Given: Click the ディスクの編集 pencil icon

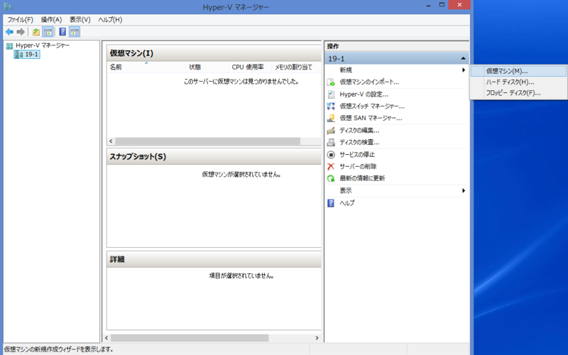Looking at the screenshot, I should coord(331,131).
